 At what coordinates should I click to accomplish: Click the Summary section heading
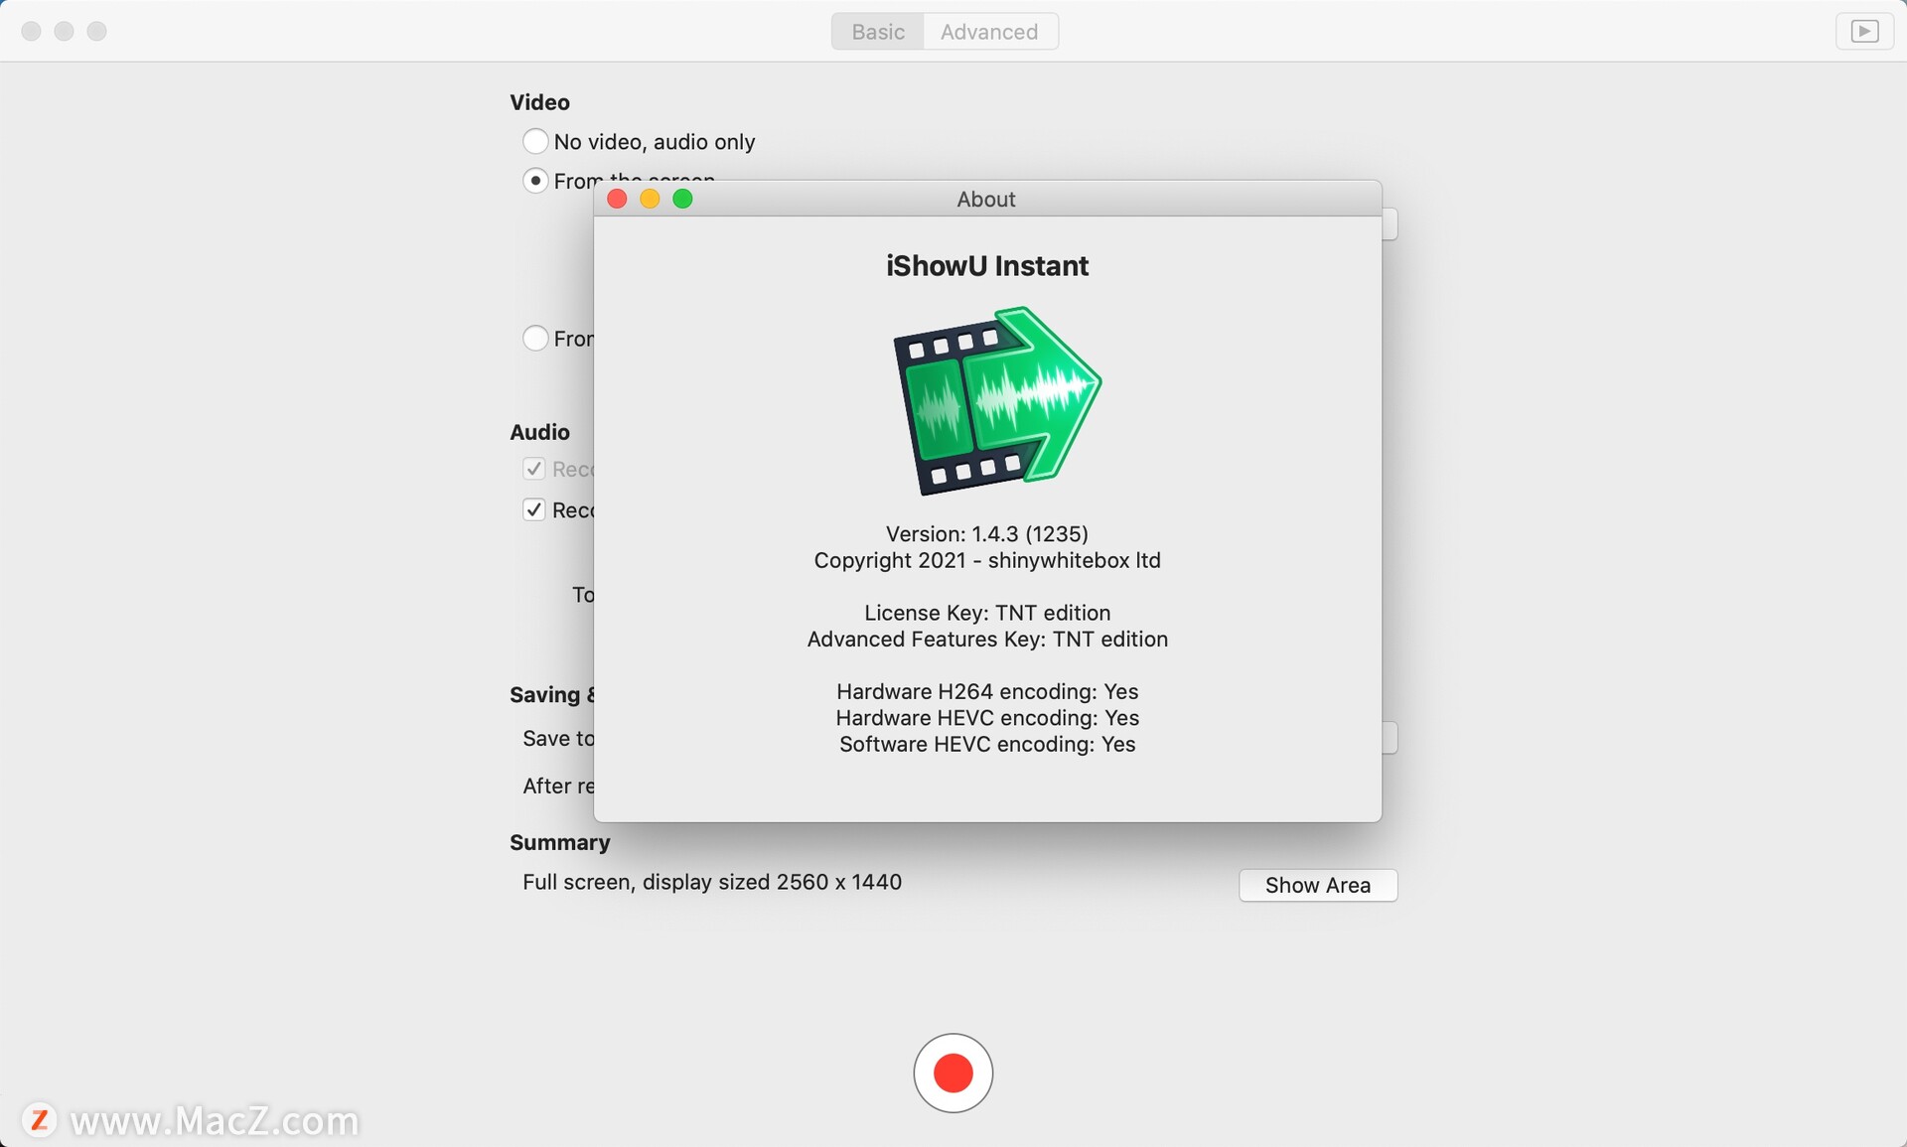pyautogui.click(x=559, y=842)
